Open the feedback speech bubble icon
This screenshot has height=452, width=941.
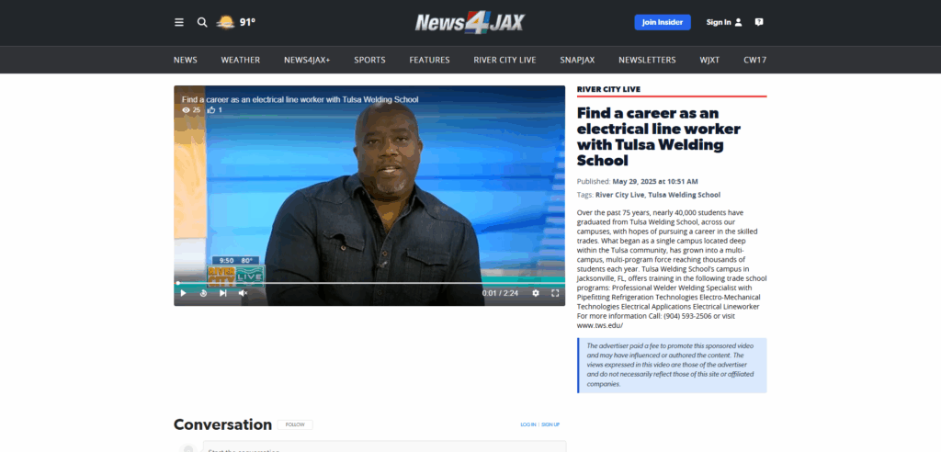(x=759, y=22)
